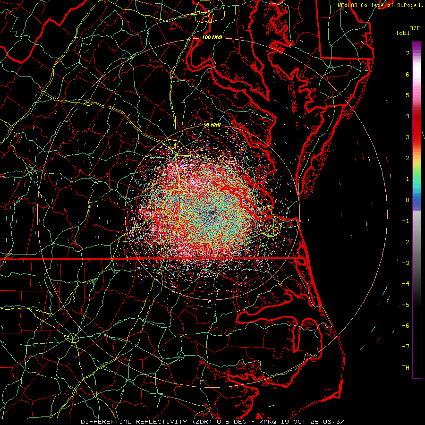Click the 0 dB scale label
Image resolution: width=425 pixels, height=425 pixels.
coord(408,200)
